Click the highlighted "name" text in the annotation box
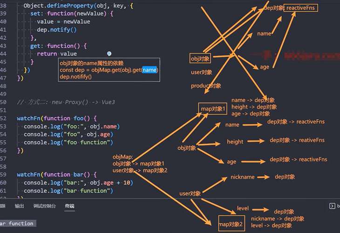The width and height of the screenshot is (340, 233). pos(150,70)
